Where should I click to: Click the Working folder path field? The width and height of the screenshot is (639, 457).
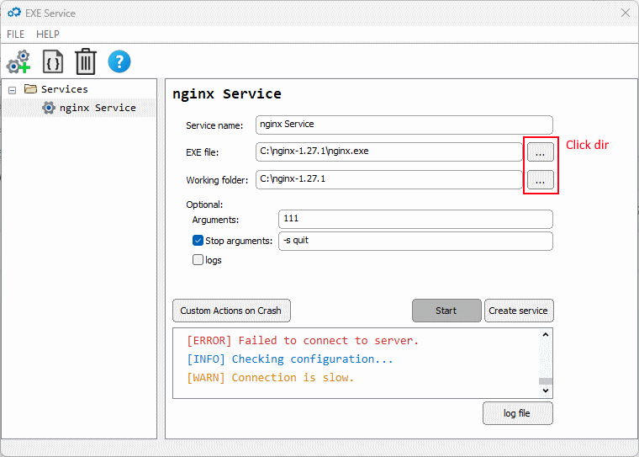coord(388,179)
